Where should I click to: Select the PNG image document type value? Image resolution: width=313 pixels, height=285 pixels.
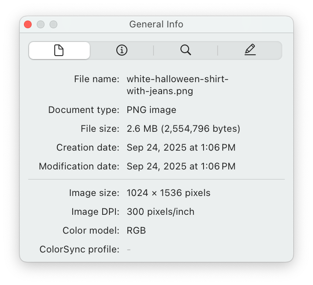pyautogui.click(x=151, y=110)
